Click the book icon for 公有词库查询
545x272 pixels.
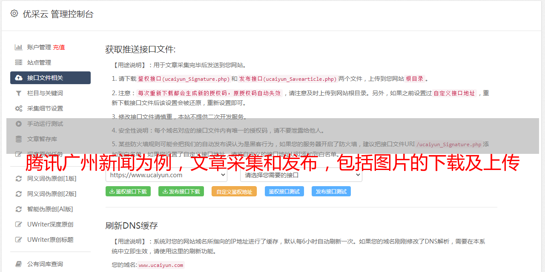pos(19,264)
